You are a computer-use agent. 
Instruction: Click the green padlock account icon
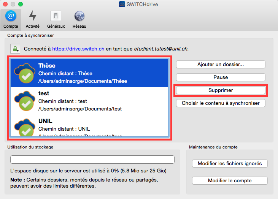coord(15,49)
